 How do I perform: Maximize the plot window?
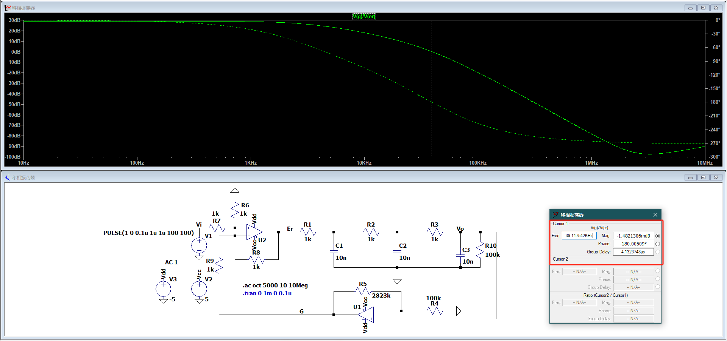point(704,8)
